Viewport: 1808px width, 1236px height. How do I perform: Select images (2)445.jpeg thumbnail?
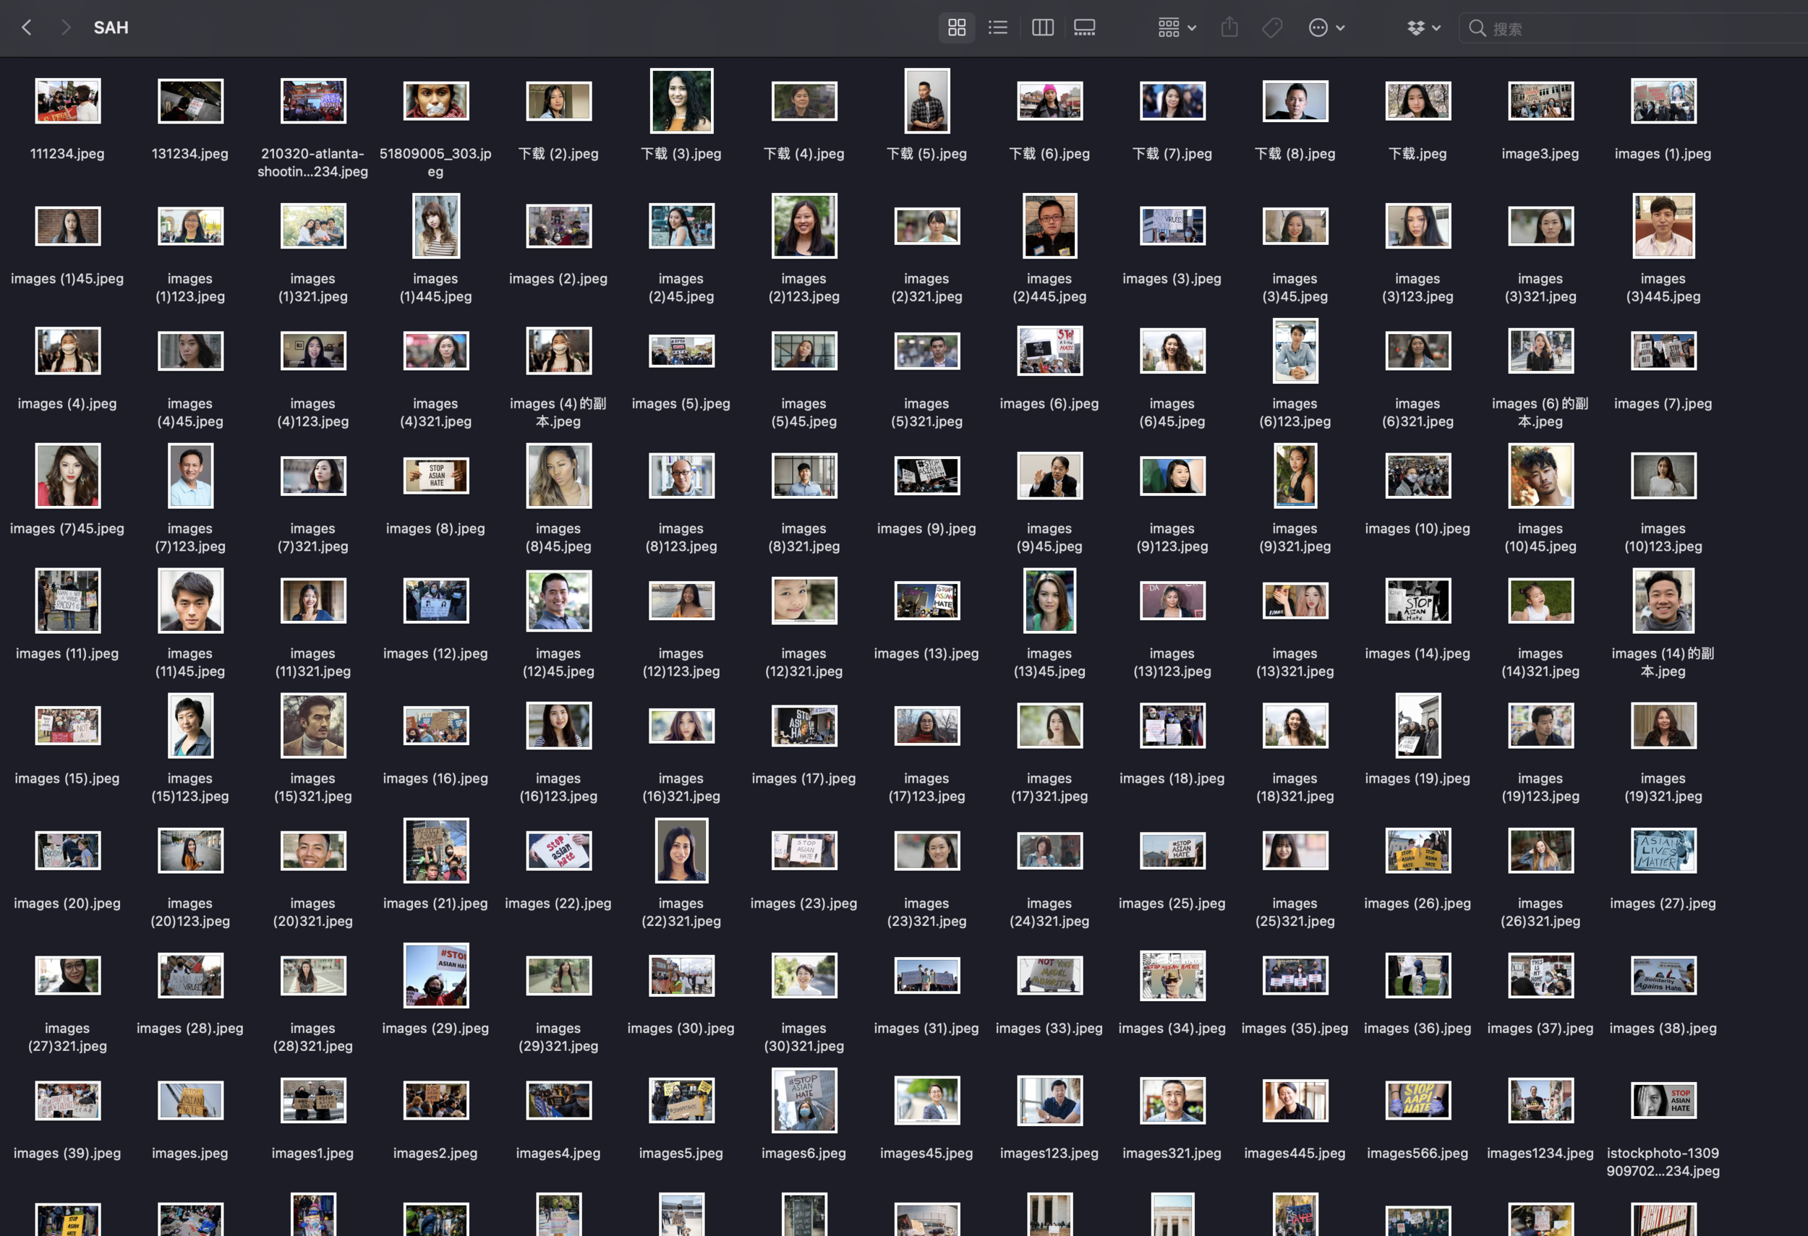[1049, 226]
